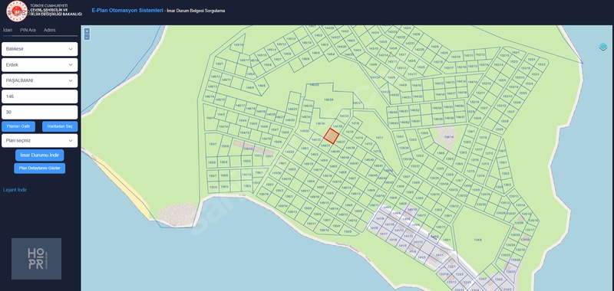Open the PAŞALİMANI neighborhood dropdown
This screenshot has width=614, height=291.
click(x=40, y=80)
